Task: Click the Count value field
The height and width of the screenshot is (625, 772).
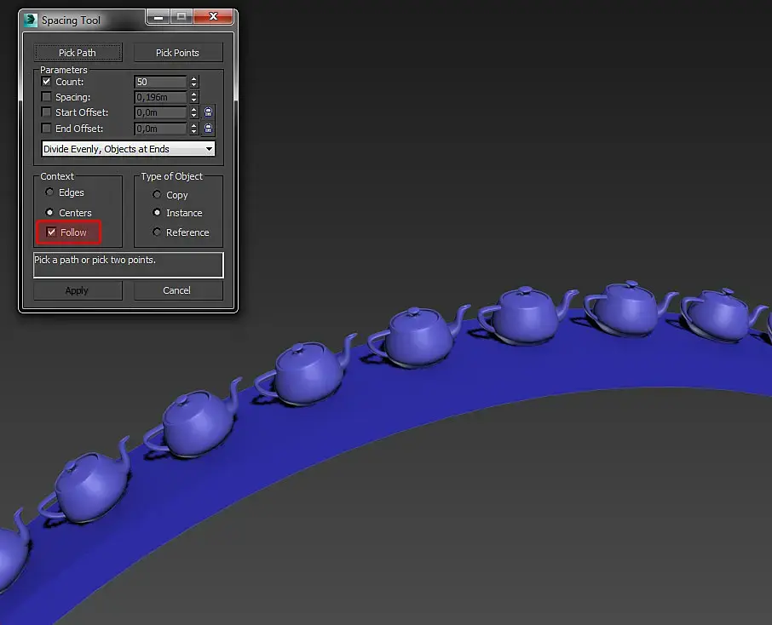Action: click(x=160, y=82)
